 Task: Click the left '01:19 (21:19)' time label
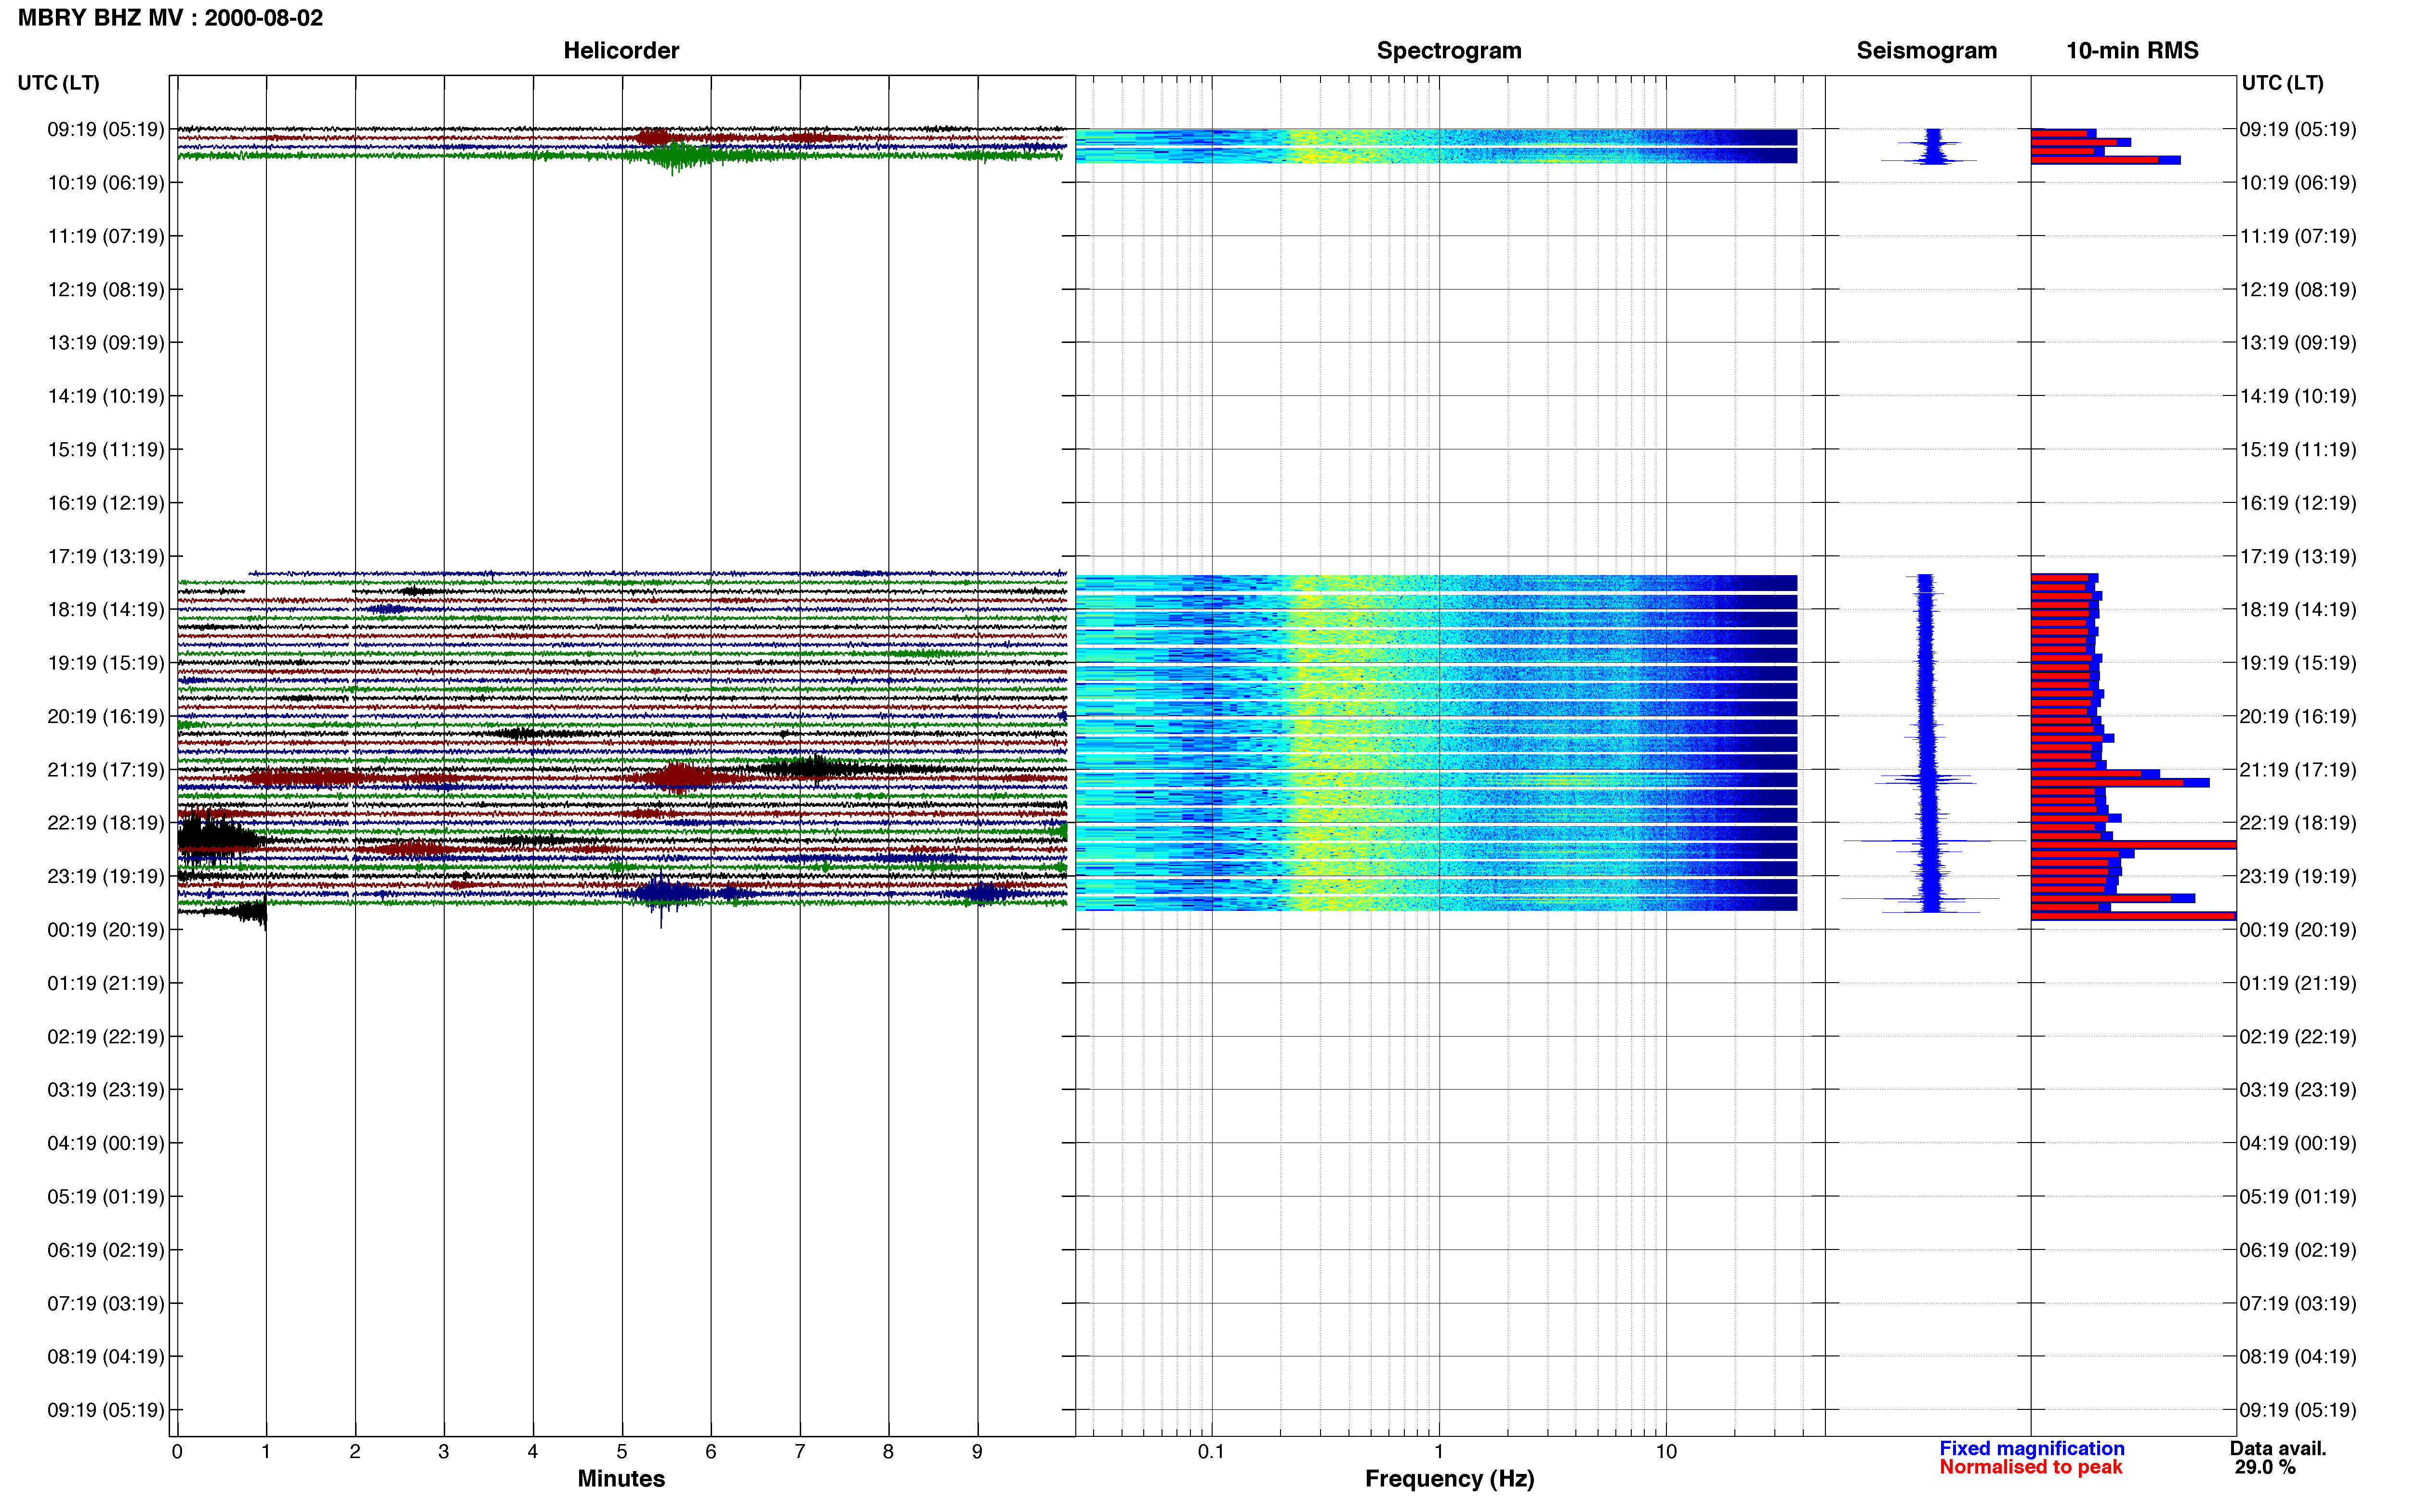(106, 983)
